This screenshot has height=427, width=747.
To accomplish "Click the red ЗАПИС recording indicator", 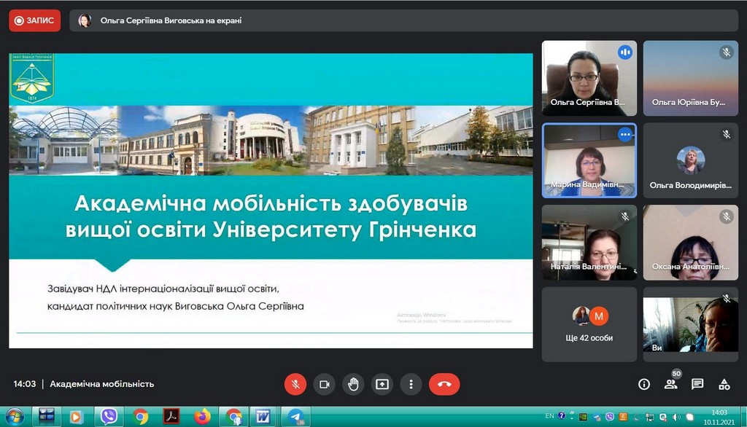I will [x=35, y=20].
